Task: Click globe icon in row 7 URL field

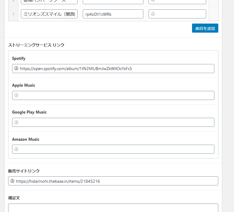Action: (x=153, y=14)
